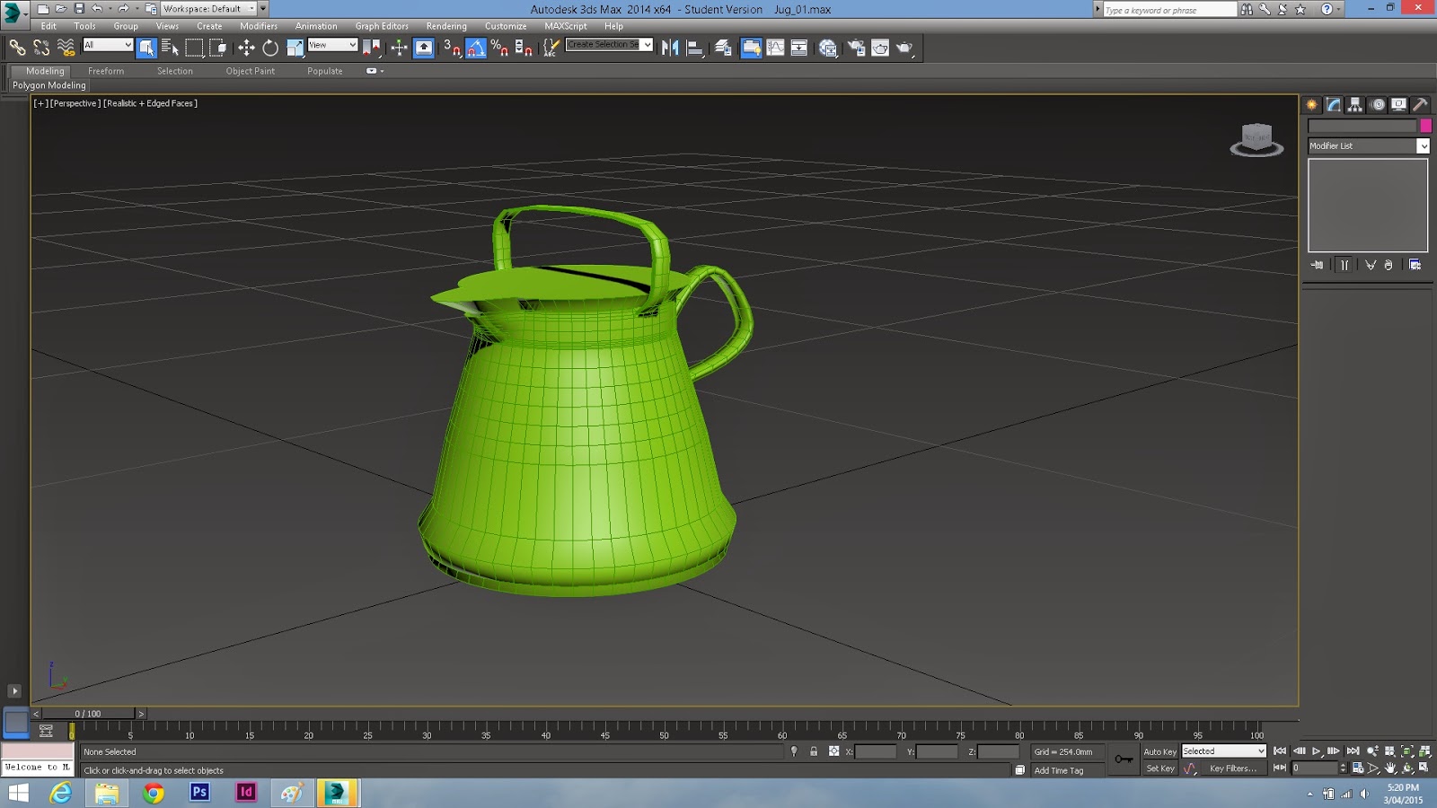Select the Move tool in toolbar
Viewport: 1437px width, 808px height.
[x=246, y=48]
